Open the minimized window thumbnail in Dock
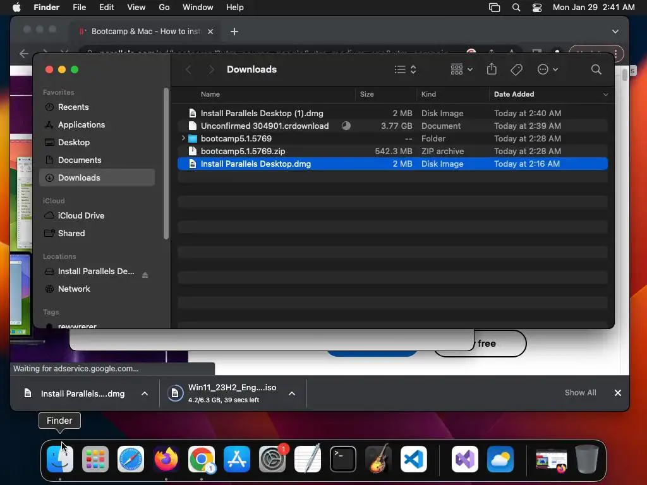Viewport: 647px width, 485px height. click(x=551, y=460)
